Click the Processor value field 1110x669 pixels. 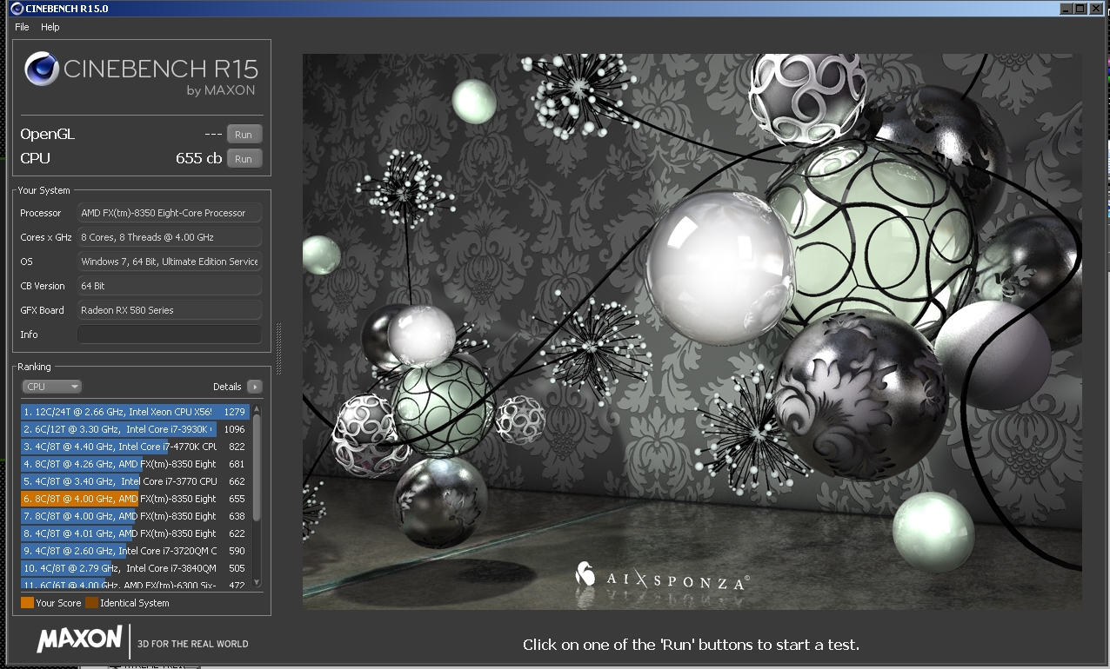170,213
